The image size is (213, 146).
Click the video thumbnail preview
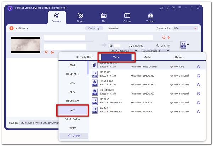pos(26,45)
